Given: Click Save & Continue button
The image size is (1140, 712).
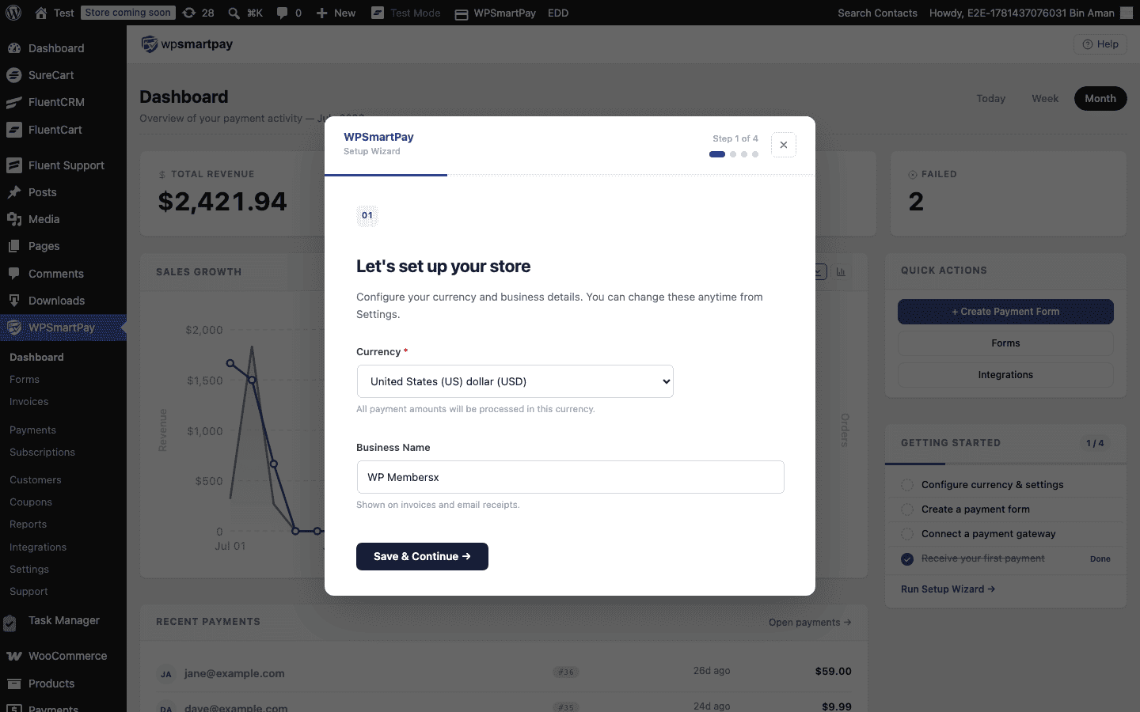Looking at the screenshot, I should tap(422, 556).
